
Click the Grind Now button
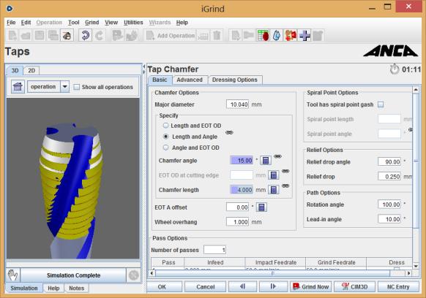tap(310, 286)
